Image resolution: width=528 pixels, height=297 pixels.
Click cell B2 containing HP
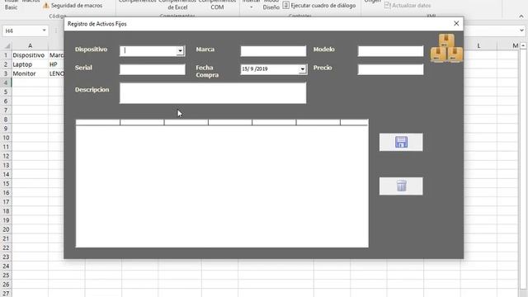(56, 64)
